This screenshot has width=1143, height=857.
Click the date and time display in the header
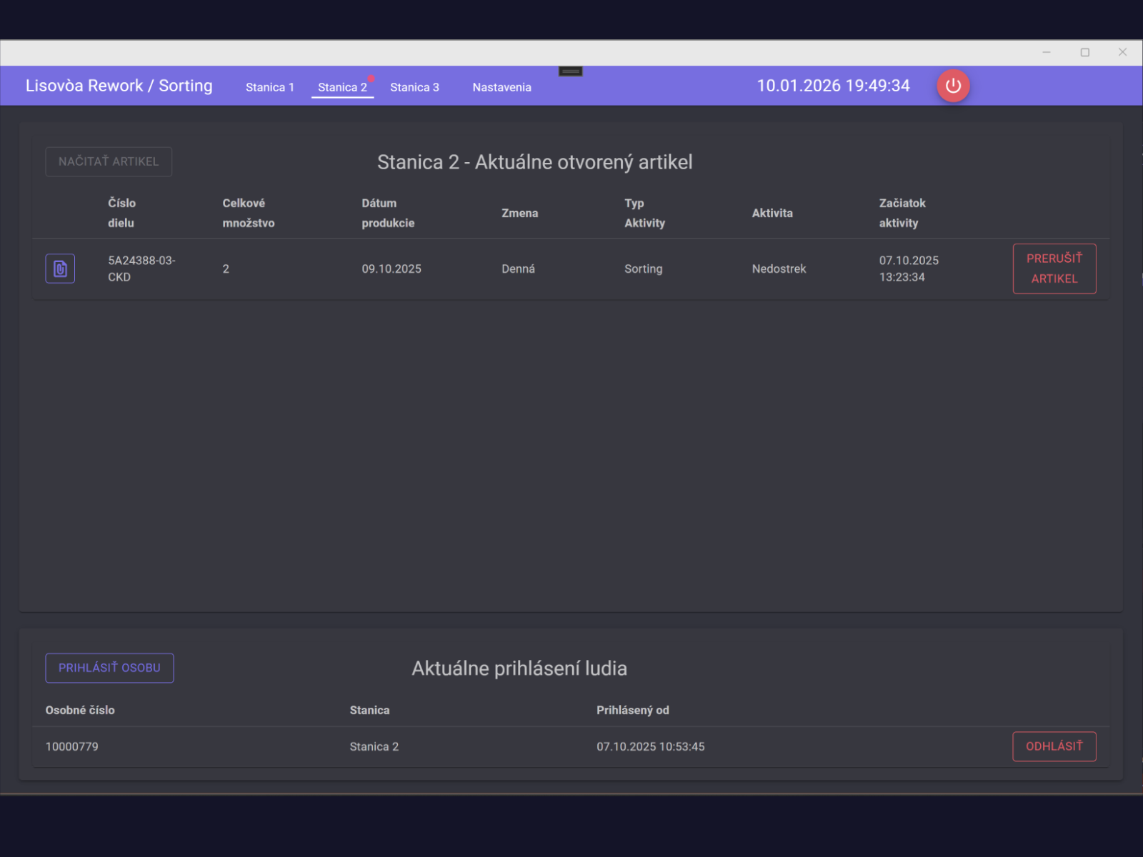[x=833, y=86]
